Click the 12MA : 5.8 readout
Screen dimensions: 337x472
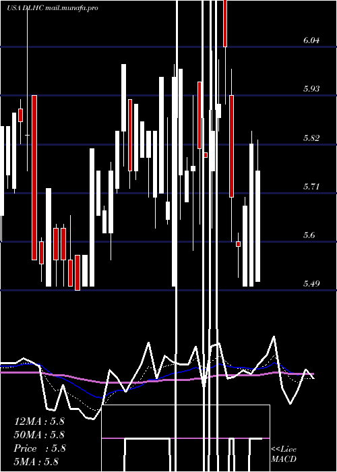click(39, 421)
